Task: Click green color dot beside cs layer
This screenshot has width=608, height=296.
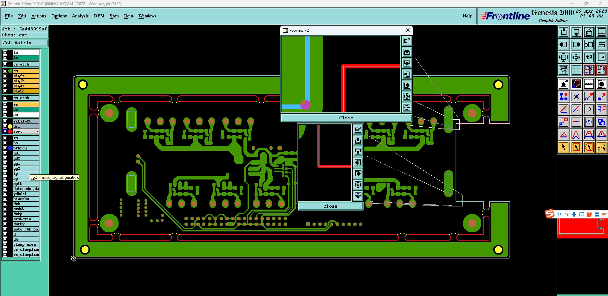Action: (10, 71)
